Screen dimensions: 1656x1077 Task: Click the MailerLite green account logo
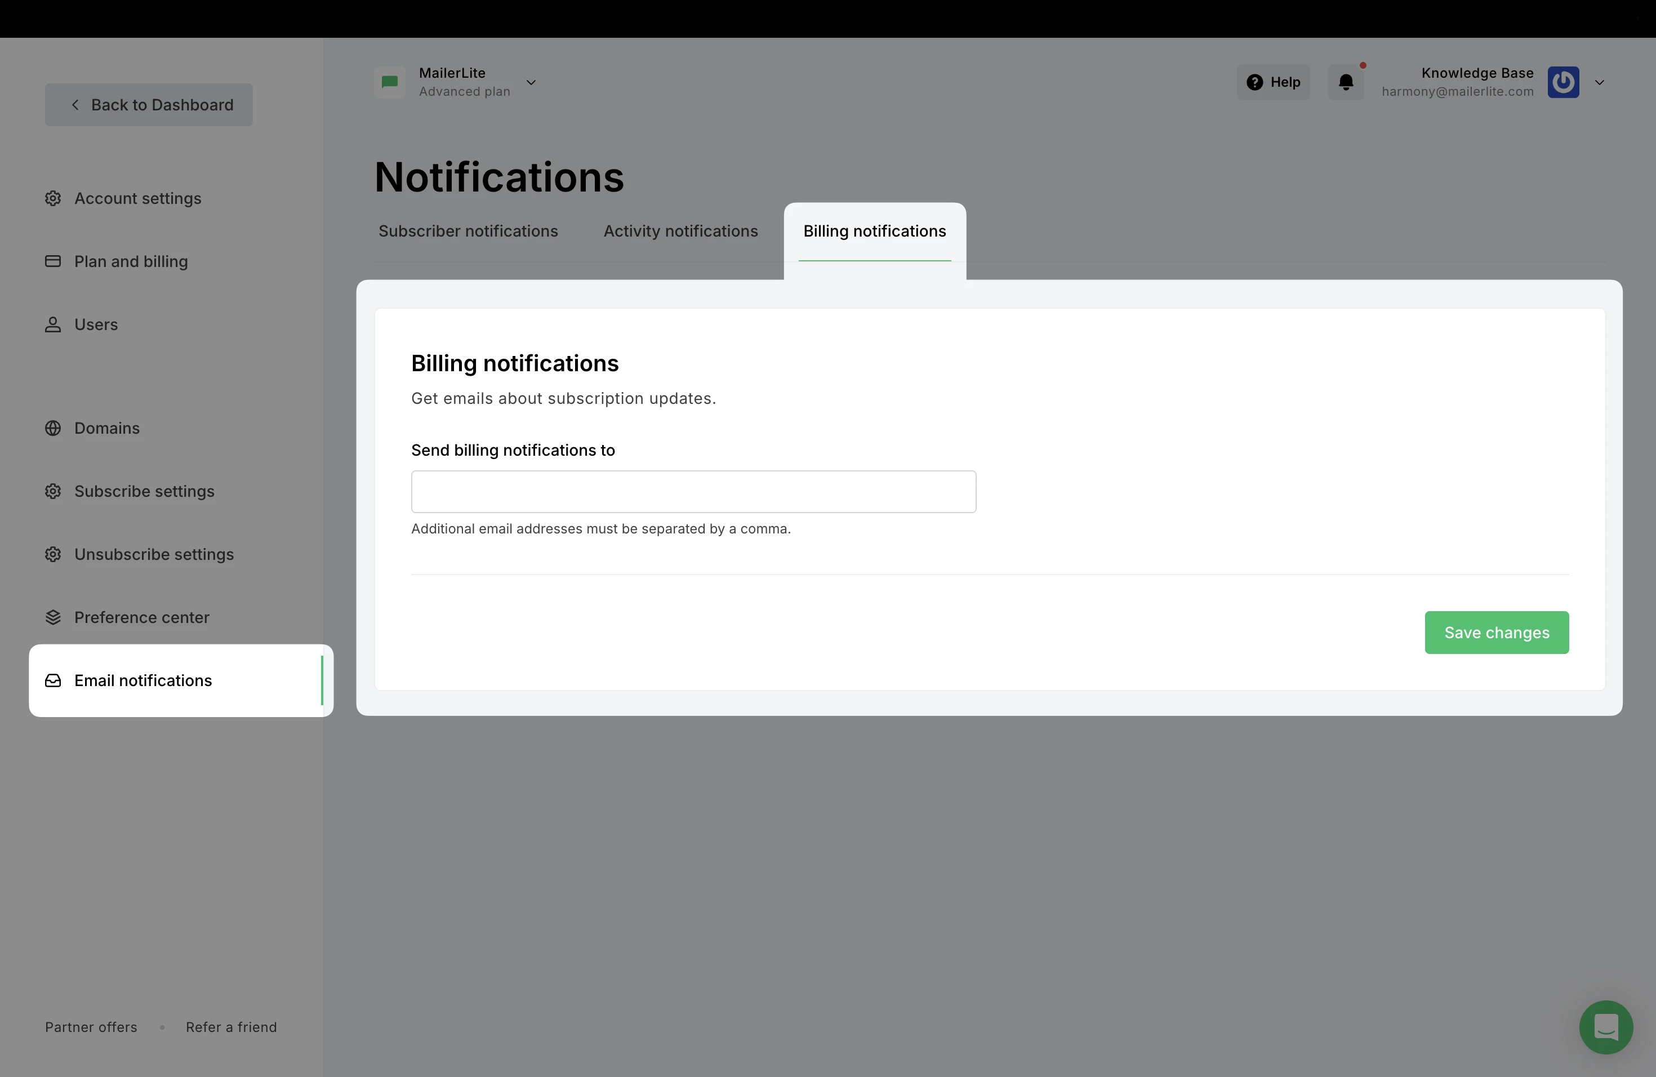pyautogui.click(x=390, y=82)
